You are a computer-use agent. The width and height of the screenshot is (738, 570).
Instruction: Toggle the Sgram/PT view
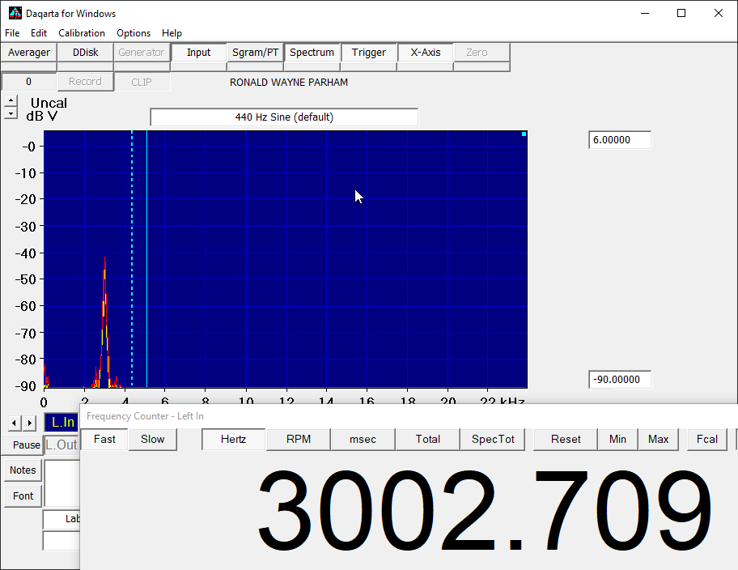255,53
